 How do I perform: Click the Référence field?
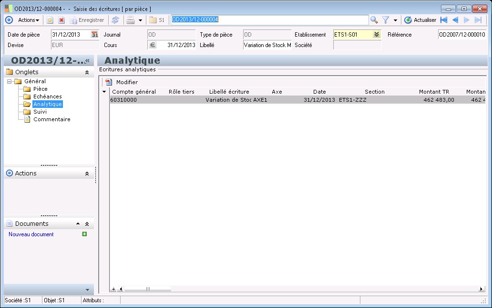tap(462, 35)
